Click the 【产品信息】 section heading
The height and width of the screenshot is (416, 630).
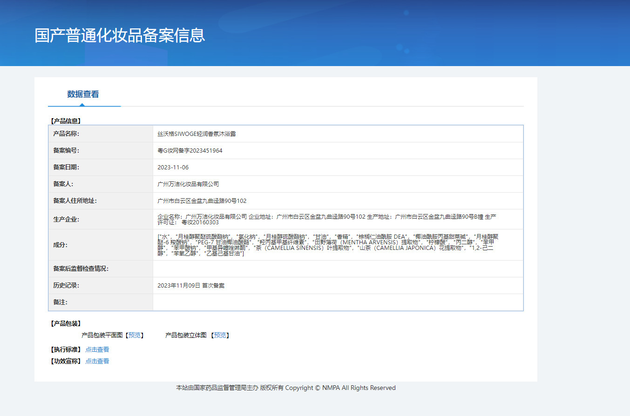65,121
